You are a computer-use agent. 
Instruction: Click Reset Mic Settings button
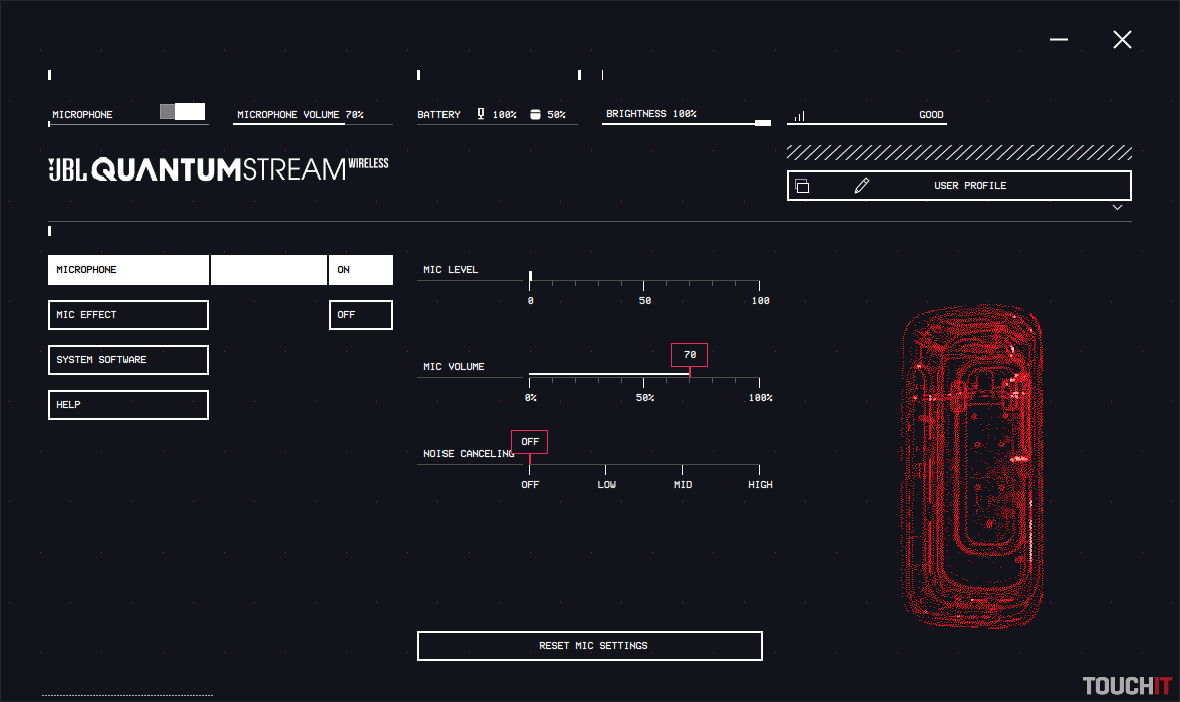[590, 646]
